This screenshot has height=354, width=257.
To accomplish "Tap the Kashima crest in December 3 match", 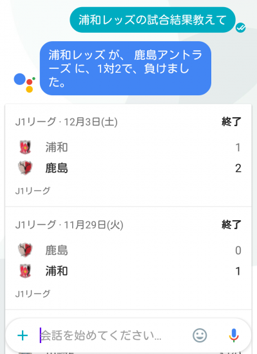I will point(25,168).
